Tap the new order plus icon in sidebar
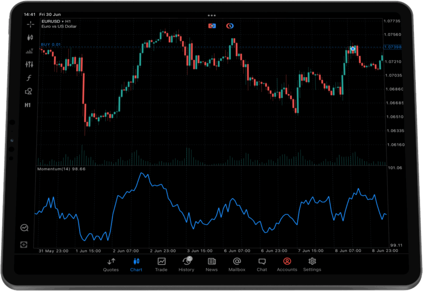Viewport: 423px width, 291px height. tap(24, 245)
